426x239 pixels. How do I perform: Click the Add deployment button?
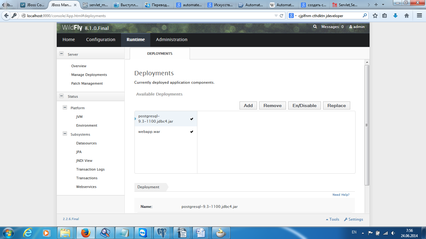coord(248,105)
